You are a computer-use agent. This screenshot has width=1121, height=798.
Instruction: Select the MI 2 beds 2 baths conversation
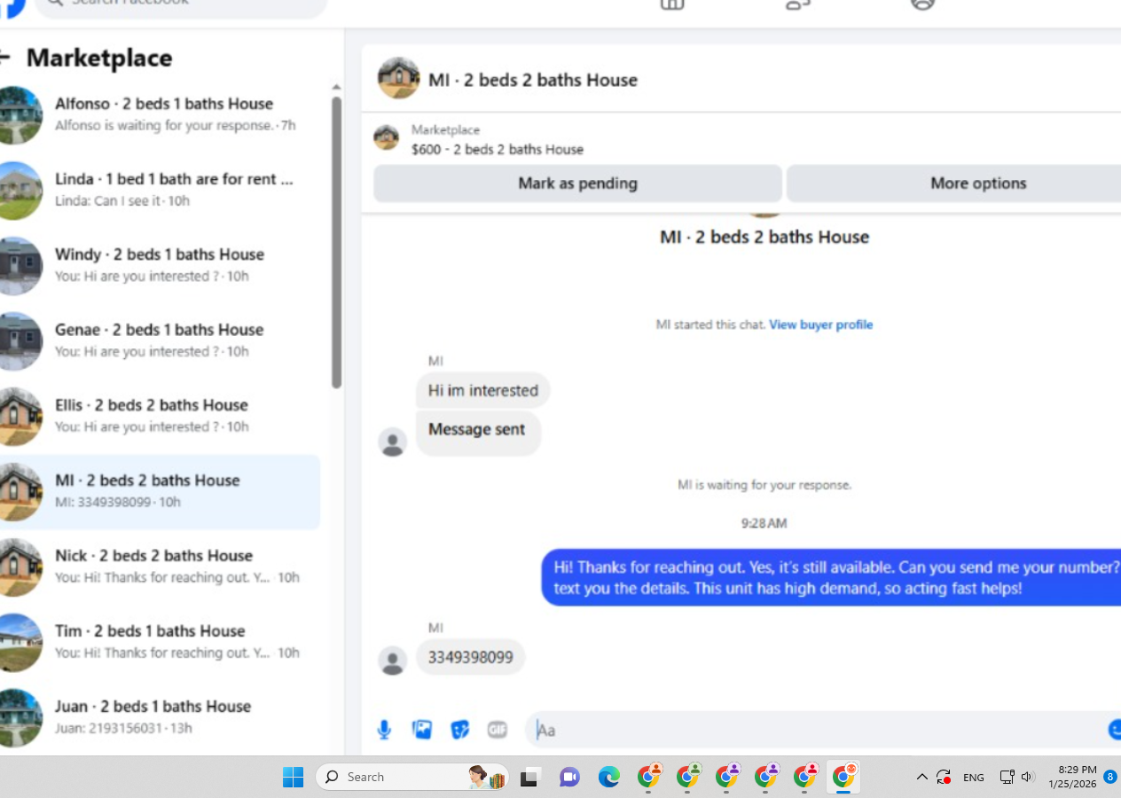click(x=160, y=491)
